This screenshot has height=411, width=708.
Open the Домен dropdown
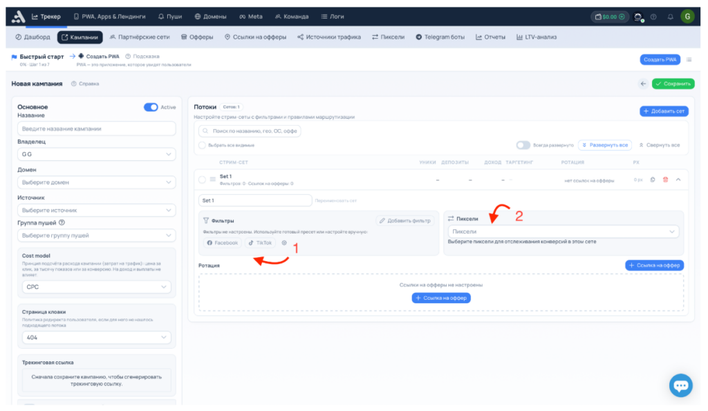pos(97,182)
